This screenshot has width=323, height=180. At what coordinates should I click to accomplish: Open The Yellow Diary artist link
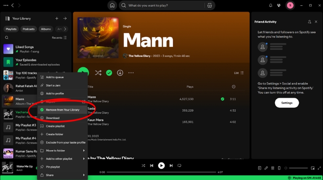(x=139, y=56)
